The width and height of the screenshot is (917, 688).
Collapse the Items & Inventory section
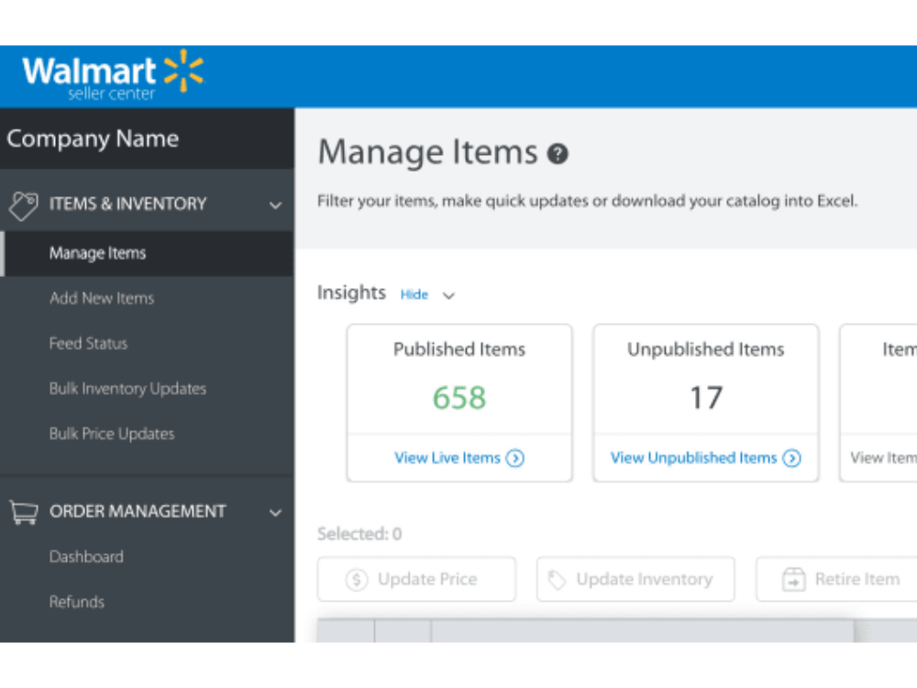tap(275, 205)
